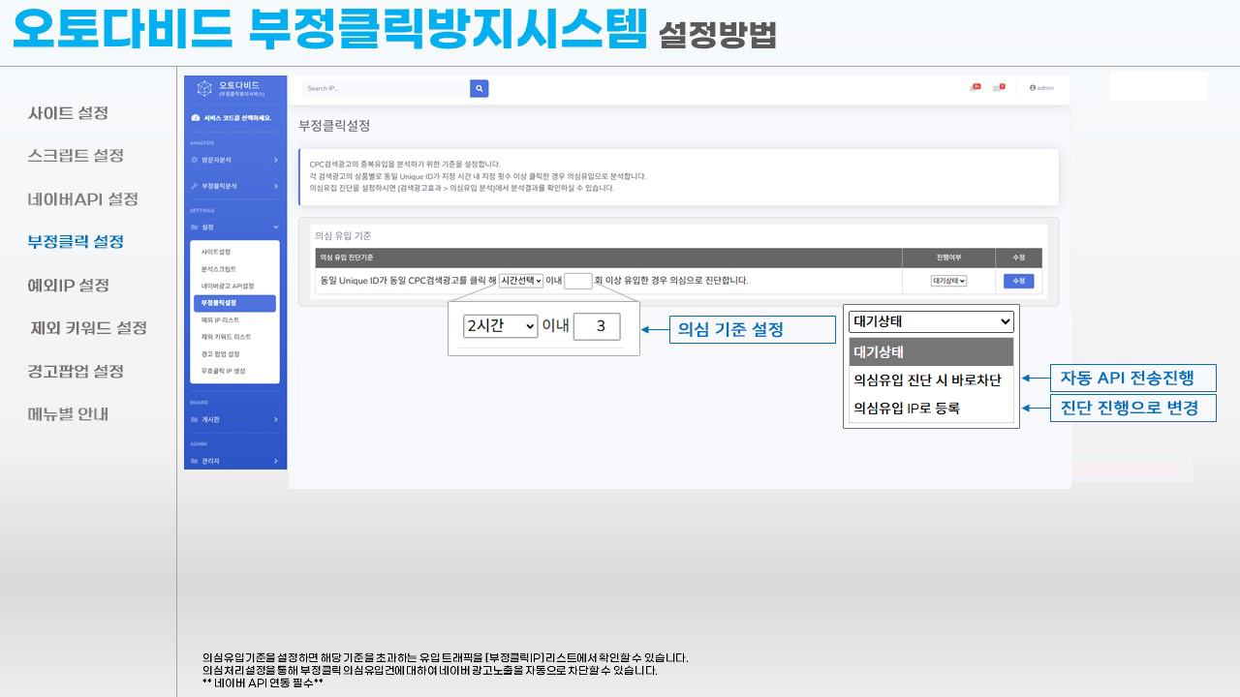Click the folder icon next to 관리자
This screenshot has width=1240, height=697.
click(x=194, y=462)
